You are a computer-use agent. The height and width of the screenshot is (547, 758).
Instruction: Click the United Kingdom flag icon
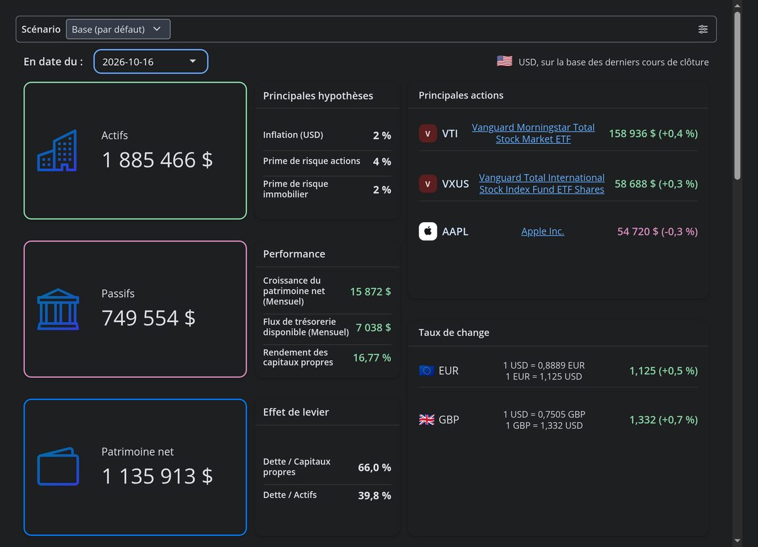coord(426,420)
